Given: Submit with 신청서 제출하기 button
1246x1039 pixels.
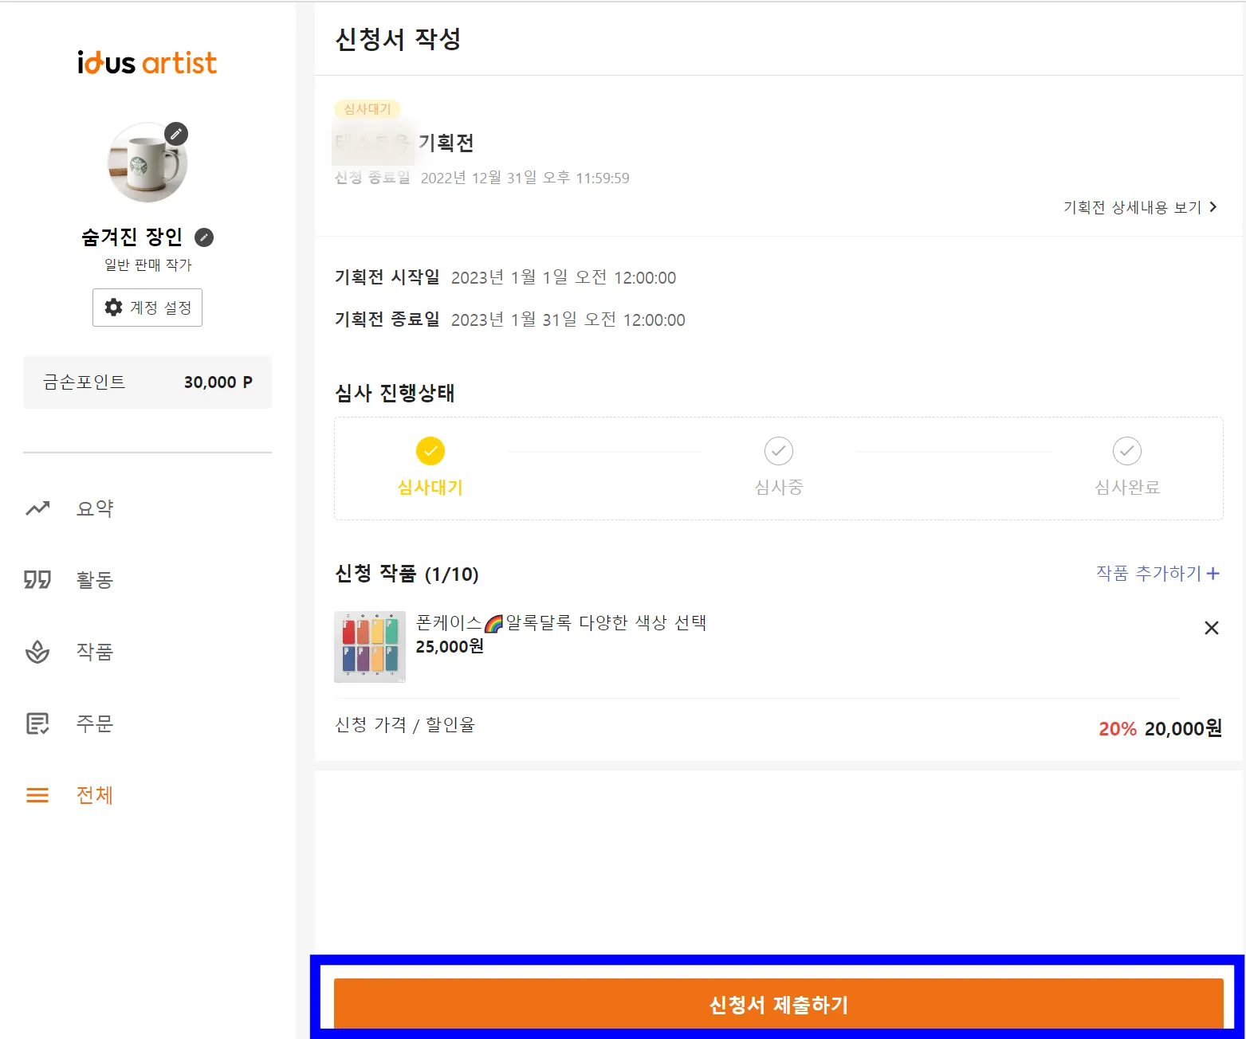Looking at the screenshot, I should [779, 1004].
